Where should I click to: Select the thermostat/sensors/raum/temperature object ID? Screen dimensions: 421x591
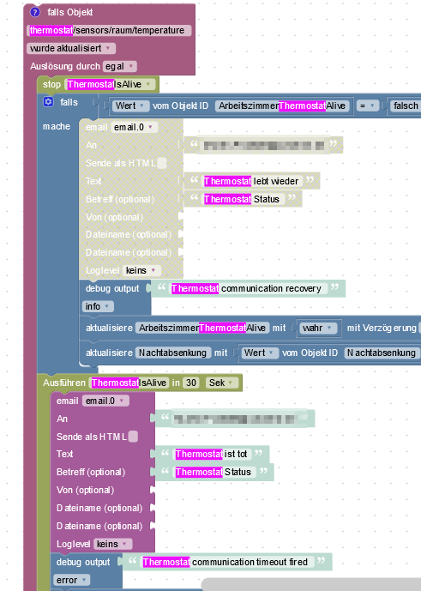(109, 30)
